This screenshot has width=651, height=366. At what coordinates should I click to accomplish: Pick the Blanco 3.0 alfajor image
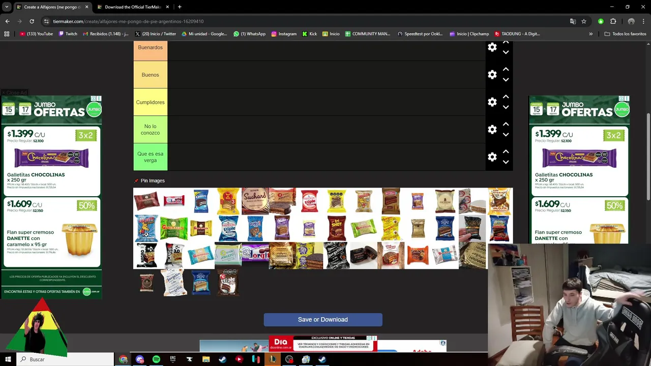click(x=174, y=255)
